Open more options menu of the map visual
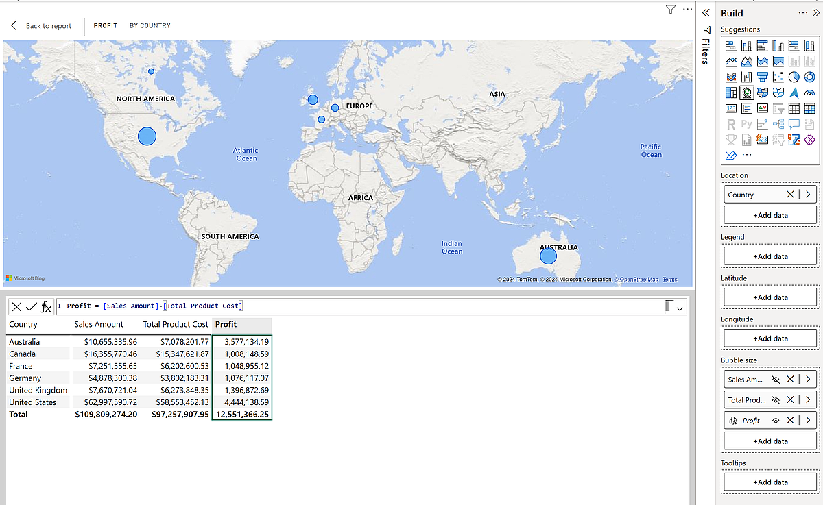 687,9
